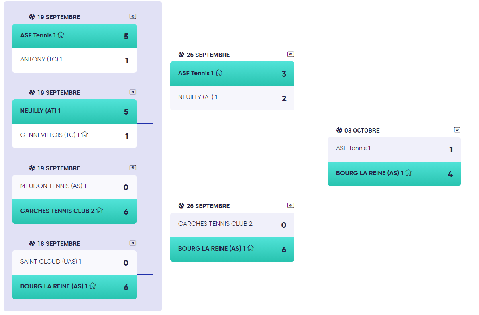479x315 pixels.
Task: Open match sheet icon for ASF Tennis vs NEUILLY semifinal
Action: (x=291, y=54)
